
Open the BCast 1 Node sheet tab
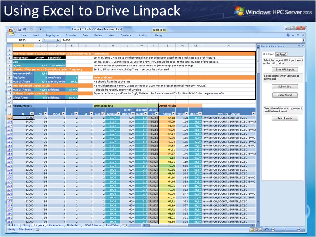tap(93, 225)
